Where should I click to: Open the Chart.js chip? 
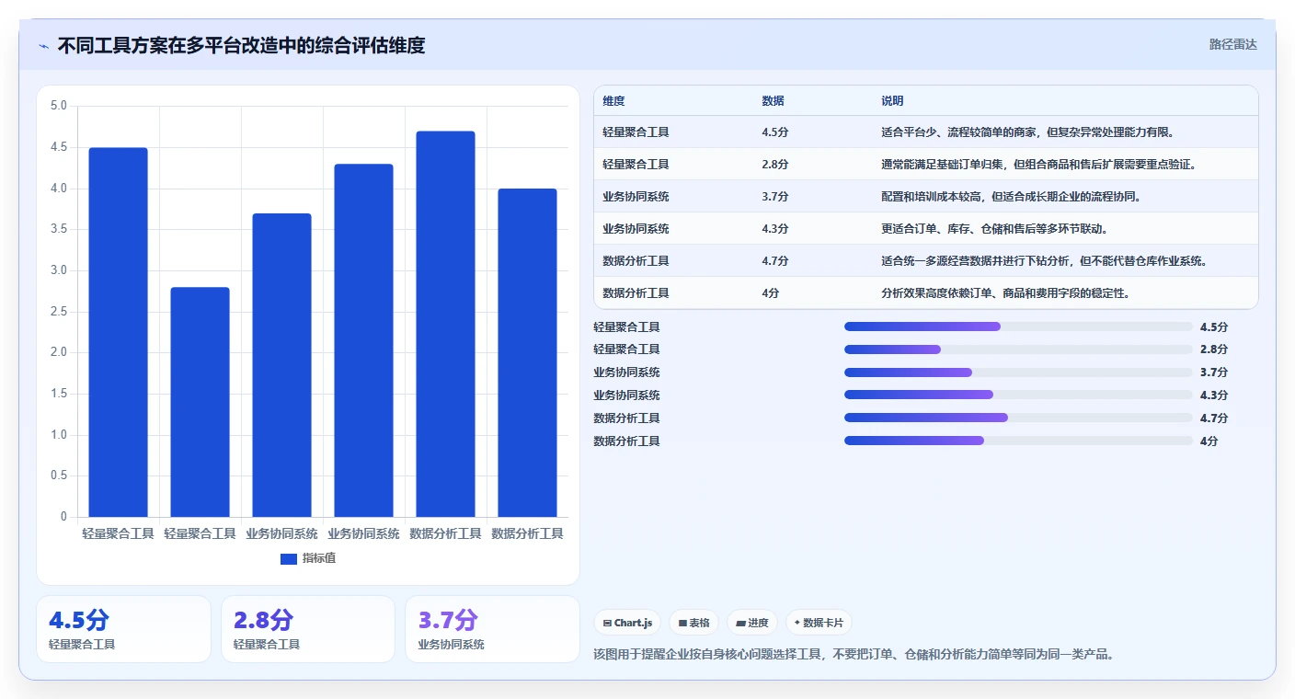click(627, 623)
